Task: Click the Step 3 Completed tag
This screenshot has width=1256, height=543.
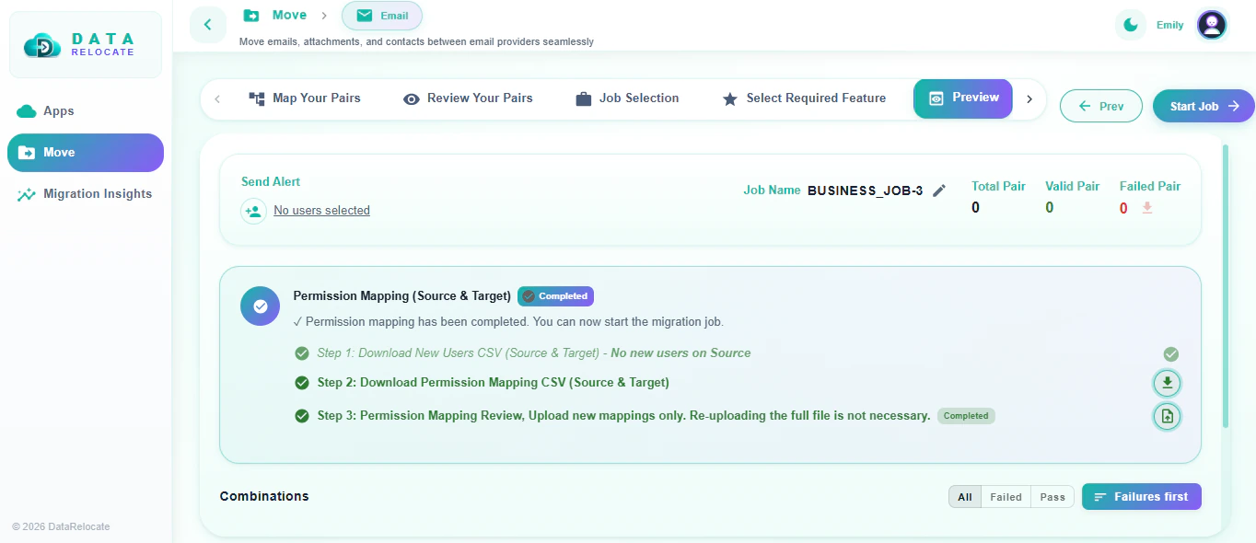Action: (966, 416)
